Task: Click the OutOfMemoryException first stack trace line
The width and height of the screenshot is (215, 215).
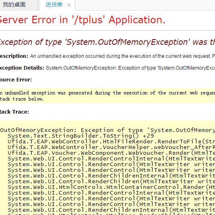Action: [x=107, y=130]
